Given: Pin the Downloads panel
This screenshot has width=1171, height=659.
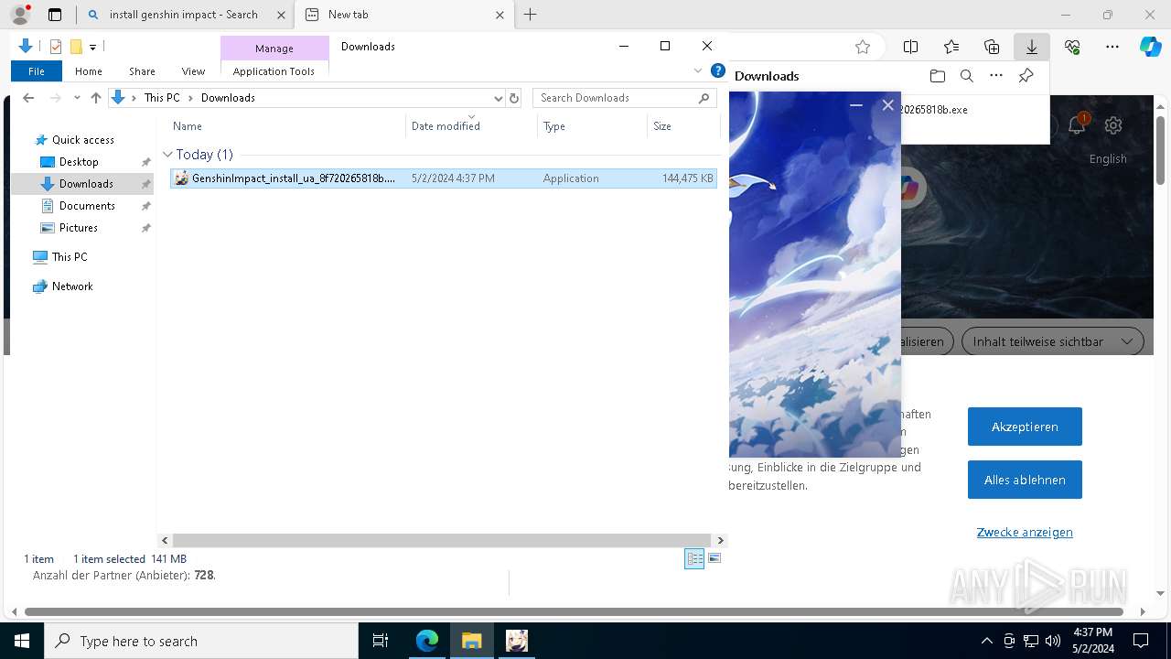Looking at the screenshot, I should pos(1026,76).
